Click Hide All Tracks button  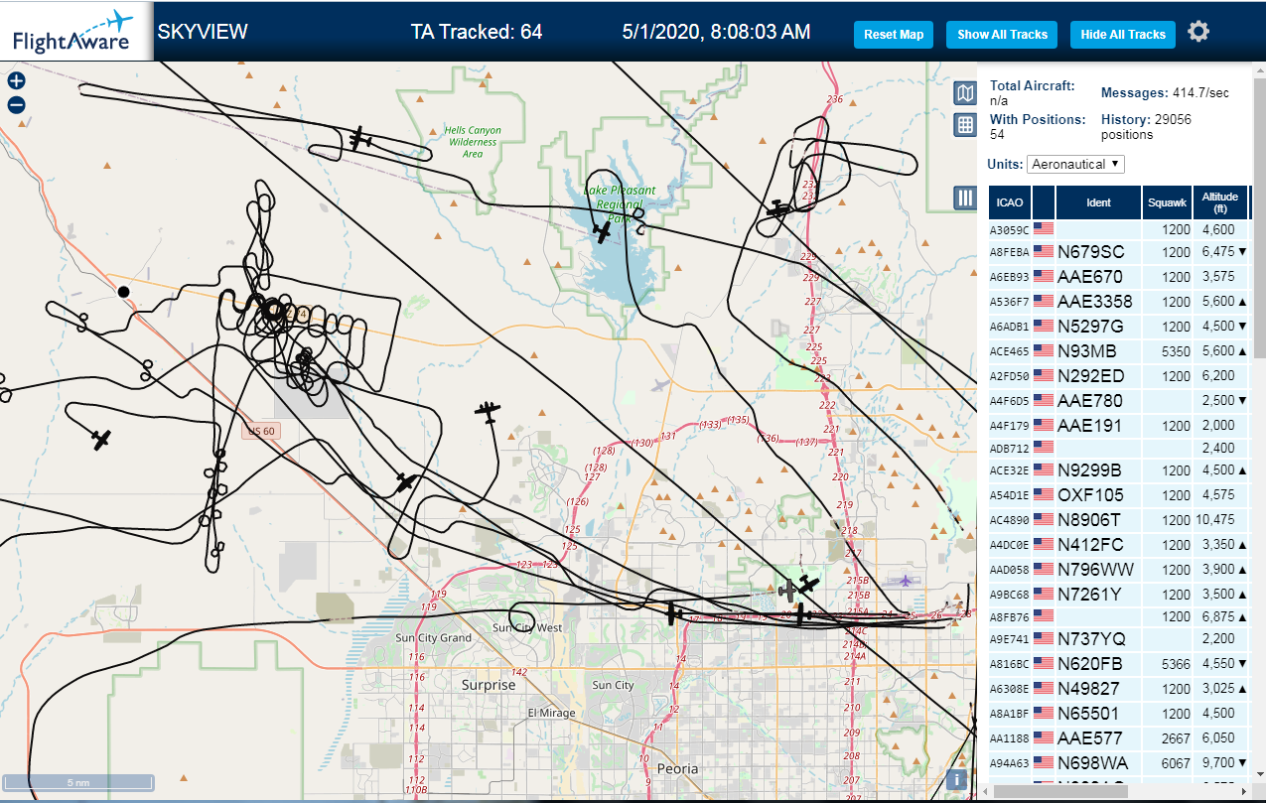tap(1123, 35)
